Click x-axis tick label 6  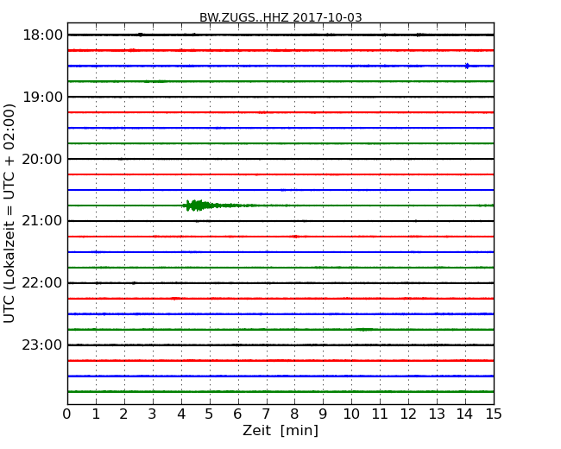pyautogui.click(x=237, y=414)
